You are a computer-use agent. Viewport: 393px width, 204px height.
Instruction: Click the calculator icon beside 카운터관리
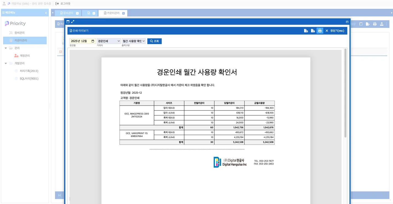click(x=11, y=40)
